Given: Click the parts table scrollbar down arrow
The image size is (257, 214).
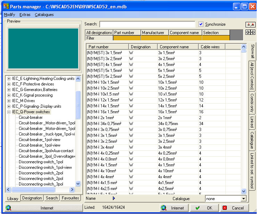Looking at the screenshot, I should [243, 191].
